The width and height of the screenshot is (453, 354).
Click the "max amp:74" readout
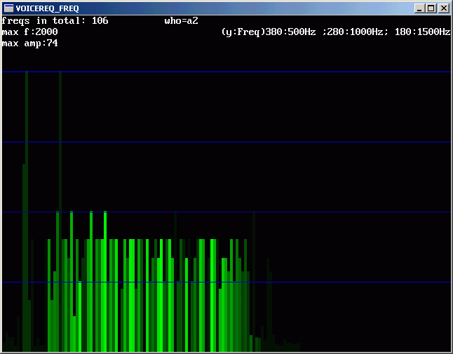[x=29, y=43]
